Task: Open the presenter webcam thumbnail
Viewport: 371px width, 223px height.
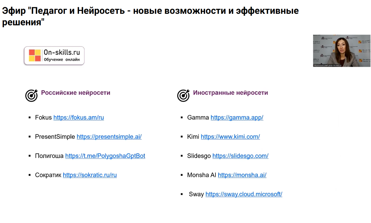Action: (x=341, y=51)
